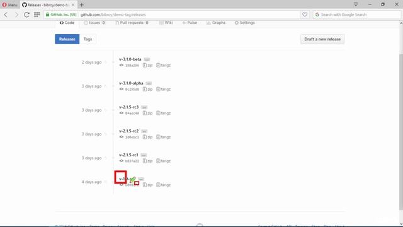Viewport: 403px width, 227px height.
Task: Expand the v-2.1.5-rc3 ellipsis details
Action: click(144, 107)
